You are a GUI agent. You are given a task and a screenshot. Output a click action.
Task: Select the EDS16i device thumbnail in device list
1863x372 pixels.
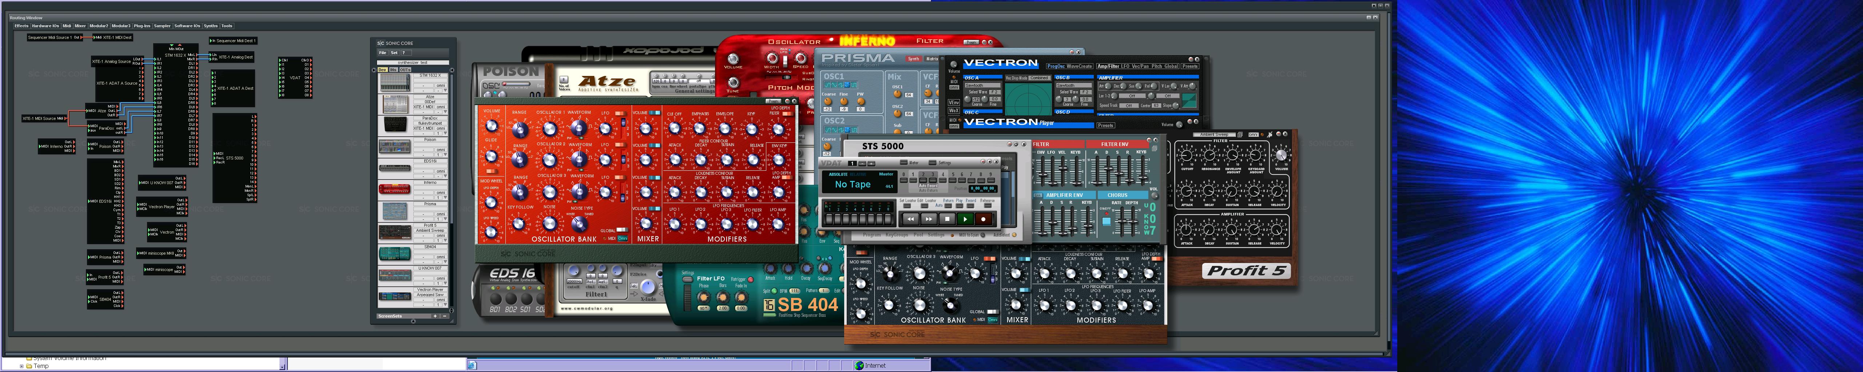[395, 168]
